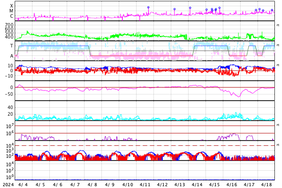
Task: Select the 4/12 date label
Action: pyautogui.click(x=162, y=184)
